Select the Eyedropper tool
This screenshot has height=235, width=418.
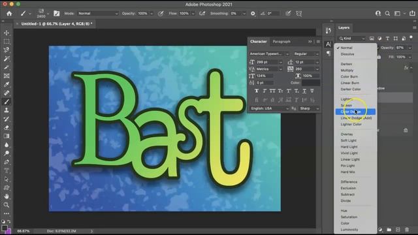pos(7,84)
